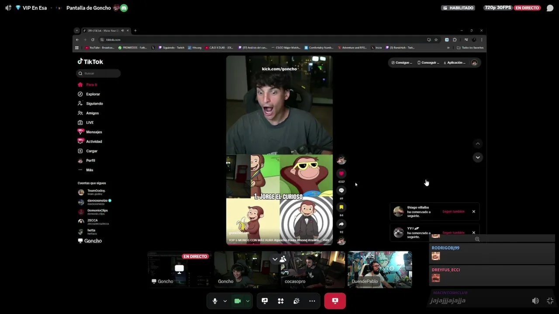Open the Siguiendo - Twitch bookmark

[172, 48]
